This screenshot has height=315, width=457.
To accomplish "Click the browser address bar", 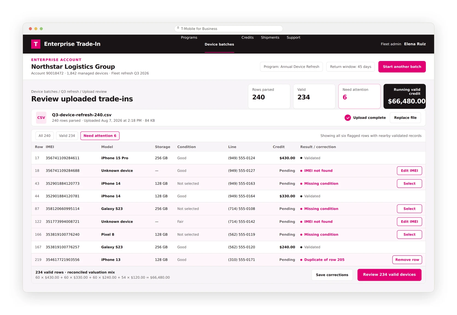I will pos(228,29).
